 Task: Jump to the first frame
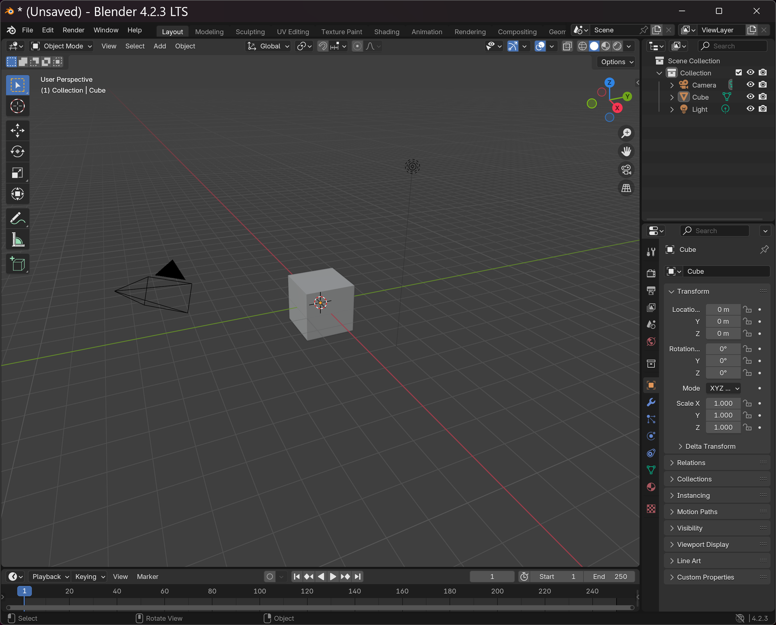point(297,577)
